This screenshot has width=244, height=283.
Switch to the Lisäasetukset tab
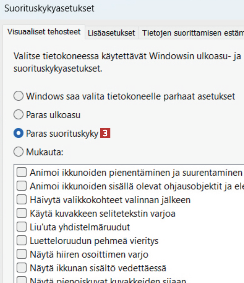112,33
